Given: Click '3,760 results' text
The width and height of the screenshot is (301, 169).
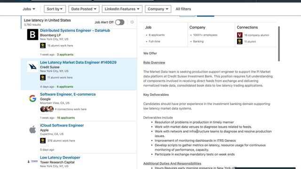Looking at the screenshot, I should [32, 25].
